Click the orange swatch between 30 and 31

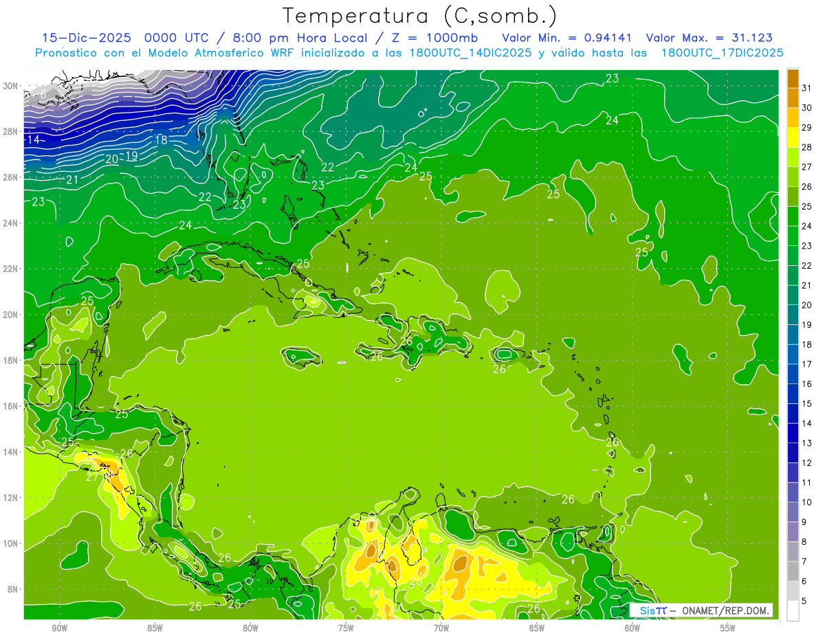click(x=793, y=98)
